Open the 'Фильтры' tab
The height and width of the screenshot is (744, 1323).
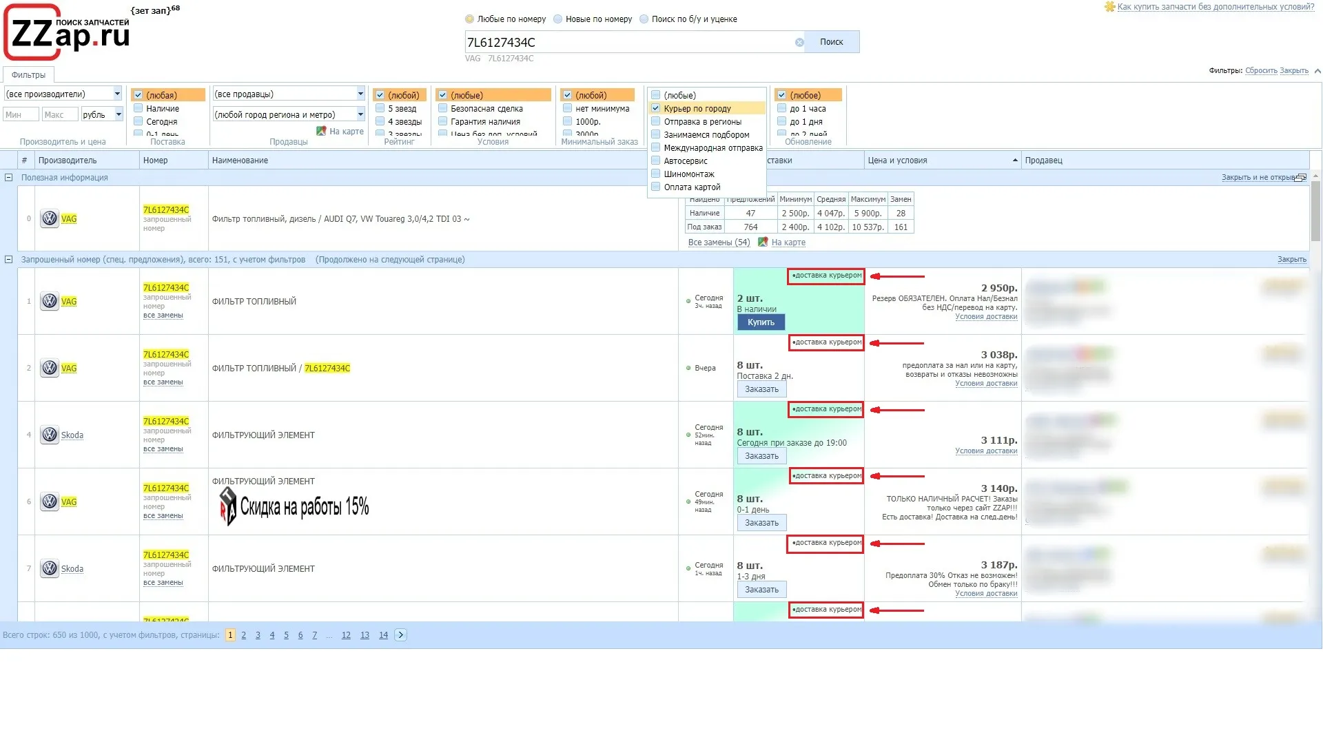click(28, 75)
